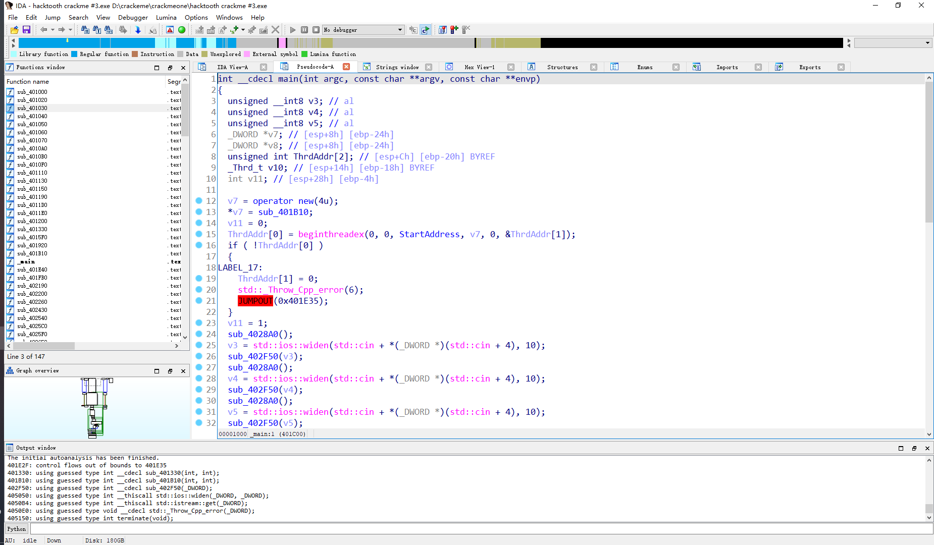934x545 pixels.
Task: Start the process with the Play icon
Action: tap(293, 29)
